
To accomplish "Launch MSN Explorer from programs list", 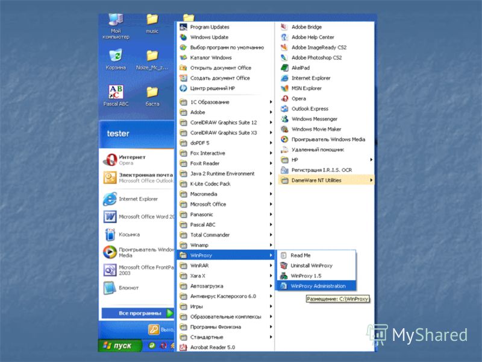I will [326, 88].
